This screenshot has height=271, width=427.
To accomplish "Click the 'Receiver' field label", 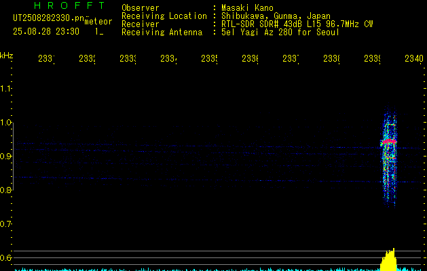I will click(x=141, y=24).
